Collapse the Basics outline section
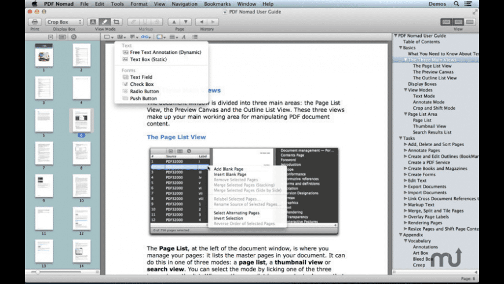504x284 pixels. [401, 48]
